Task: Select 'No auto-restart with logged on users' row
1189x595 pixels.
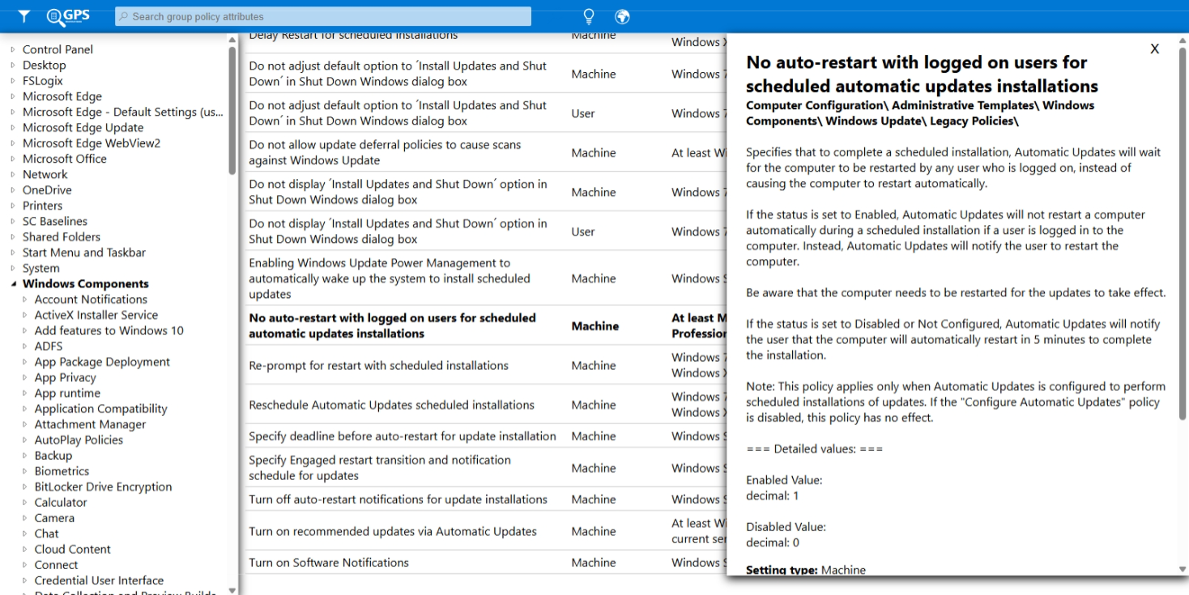Action: tap(485, 325)
